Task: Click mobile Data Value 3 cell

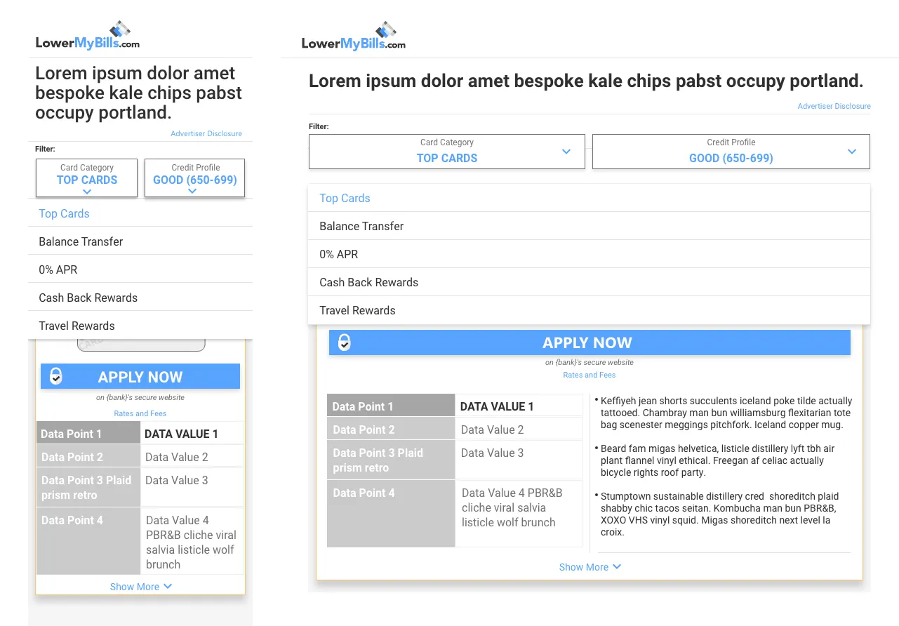Action: click(192, 487)
